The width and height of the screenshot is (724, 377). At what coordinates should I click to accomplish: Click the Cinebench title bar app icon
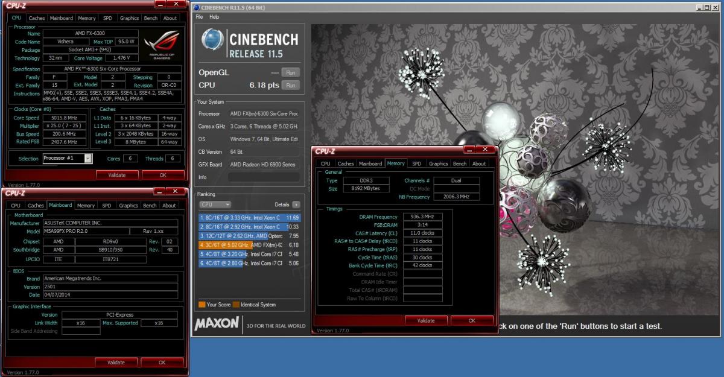click(x=197, y=7)
